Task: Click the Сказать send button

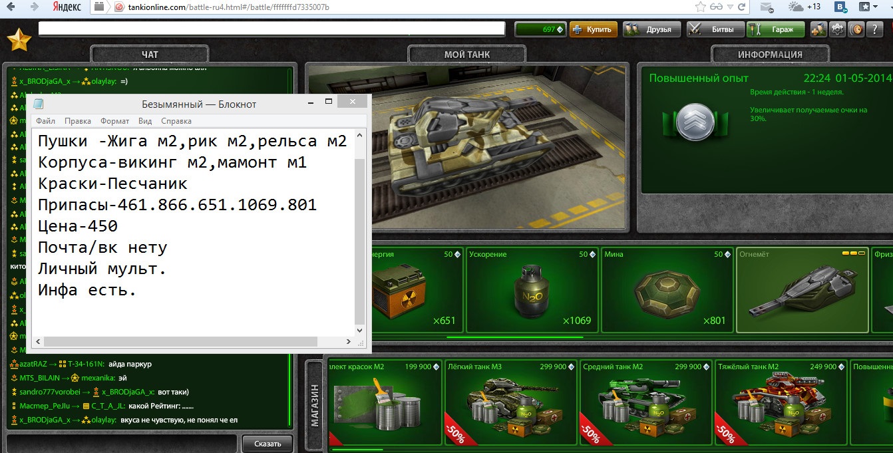Action: [267, 444]
